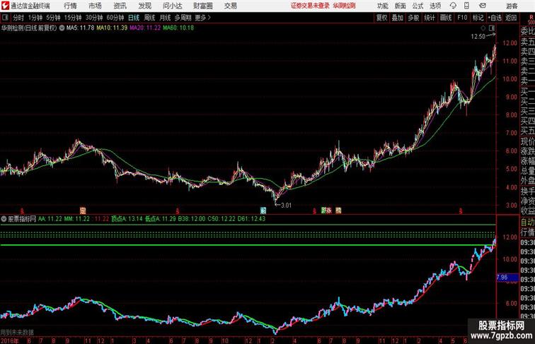Select the 周线 weekly period
Viewport: 535px width, 344px height.
[149, 18]
